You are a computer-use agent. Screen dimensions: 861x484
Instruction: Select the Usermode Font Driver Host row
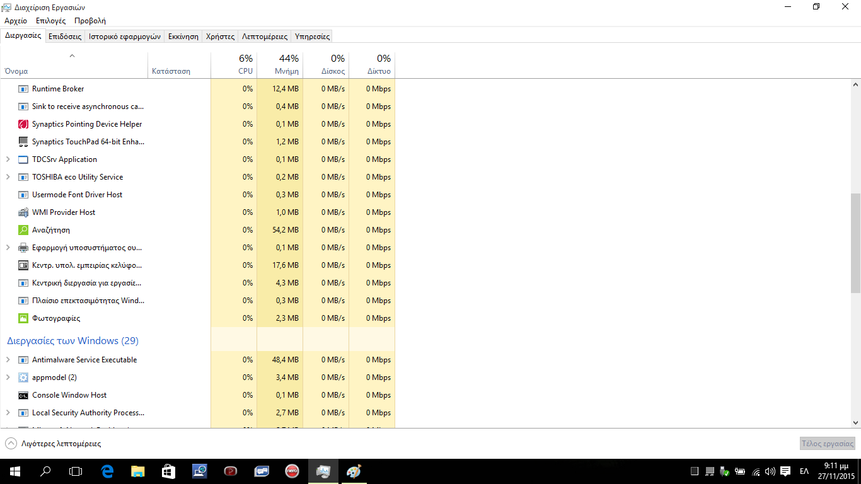(x=197, y=195)
